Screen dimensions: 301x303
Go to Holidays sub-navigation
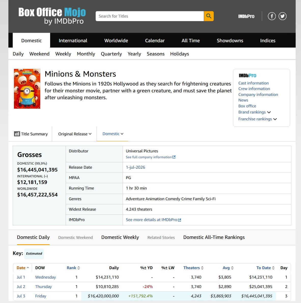pos(180,54)
